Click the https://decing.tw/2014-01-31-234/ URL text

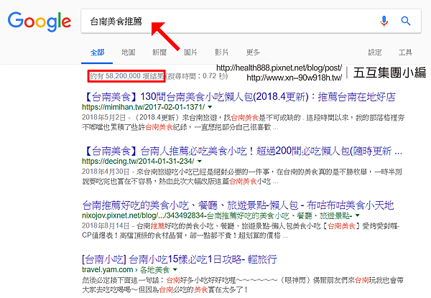click(138, 162)
